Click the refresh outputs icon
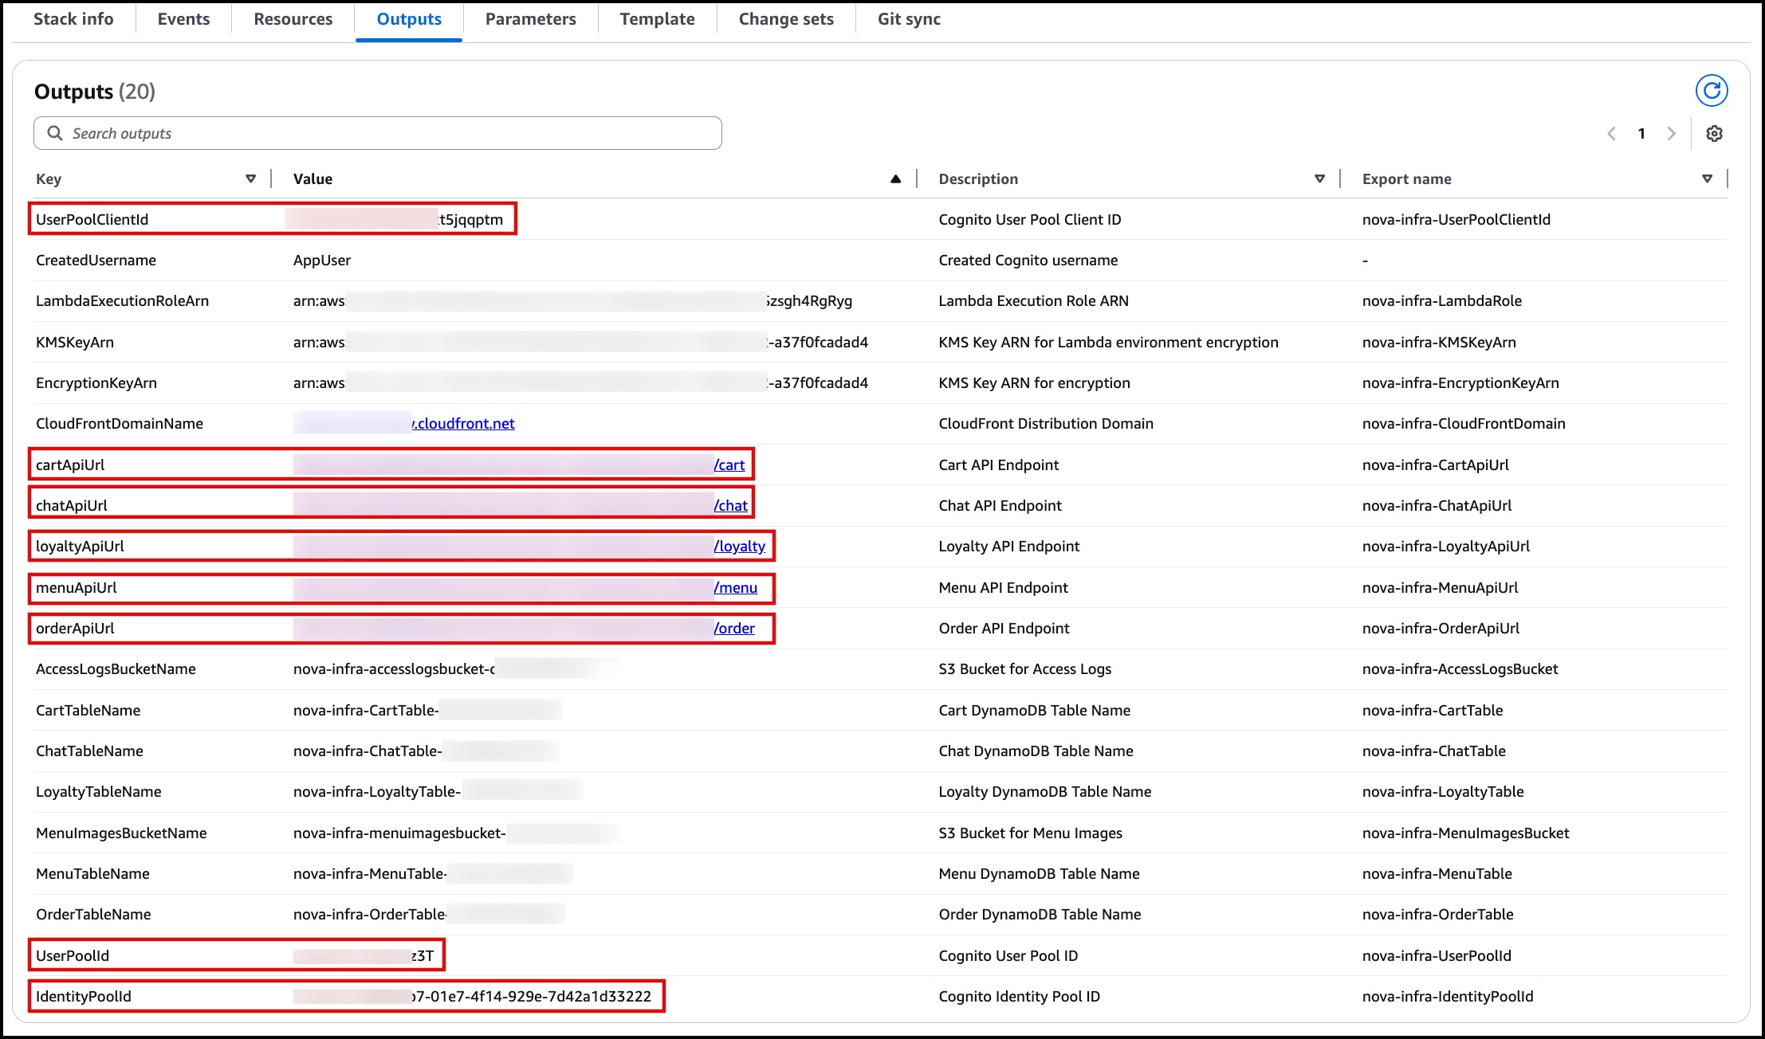 click(x=1711, y=91)
